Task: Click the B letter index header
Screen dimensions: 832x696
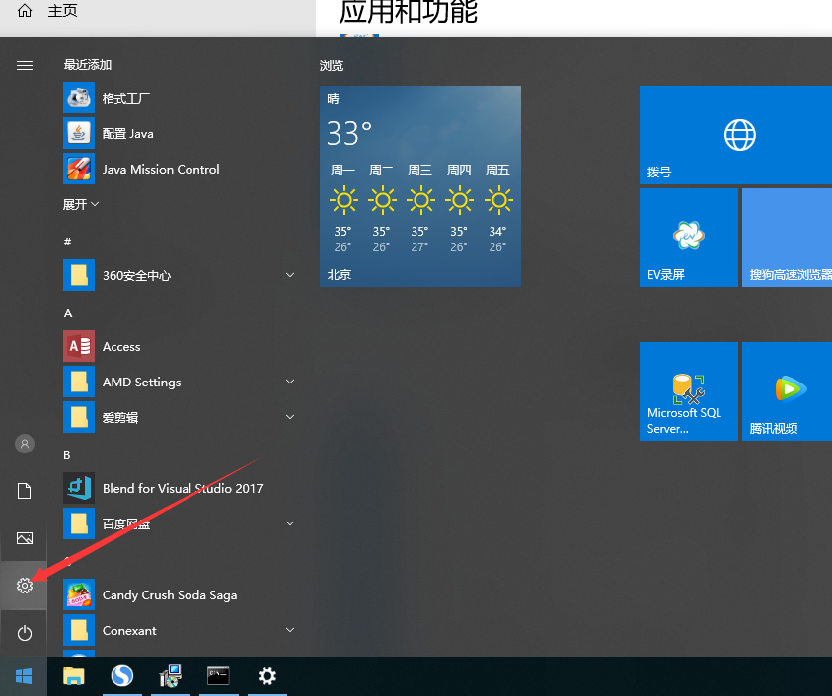Action: coord(67,454)
